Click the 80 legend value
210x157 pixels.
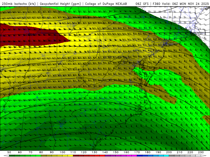(x=41, y=152)
